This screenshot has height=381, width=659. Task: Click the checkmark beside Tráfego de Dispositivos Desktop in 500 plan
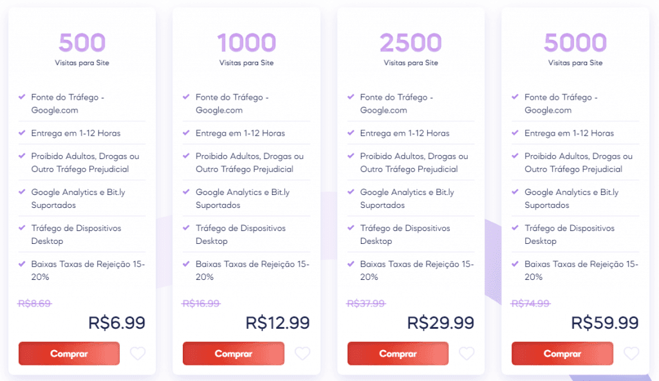pyautogui.click(x=23, y=228)
